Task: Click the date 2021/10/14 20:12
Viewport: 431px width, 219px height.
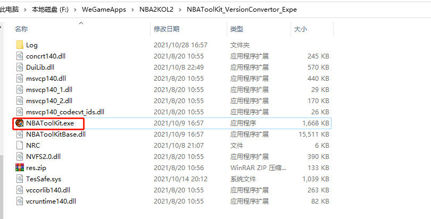Action: pos(180,179)
